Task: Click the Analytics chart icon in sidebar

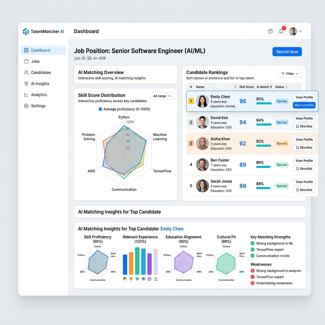Action: (26, 95)
